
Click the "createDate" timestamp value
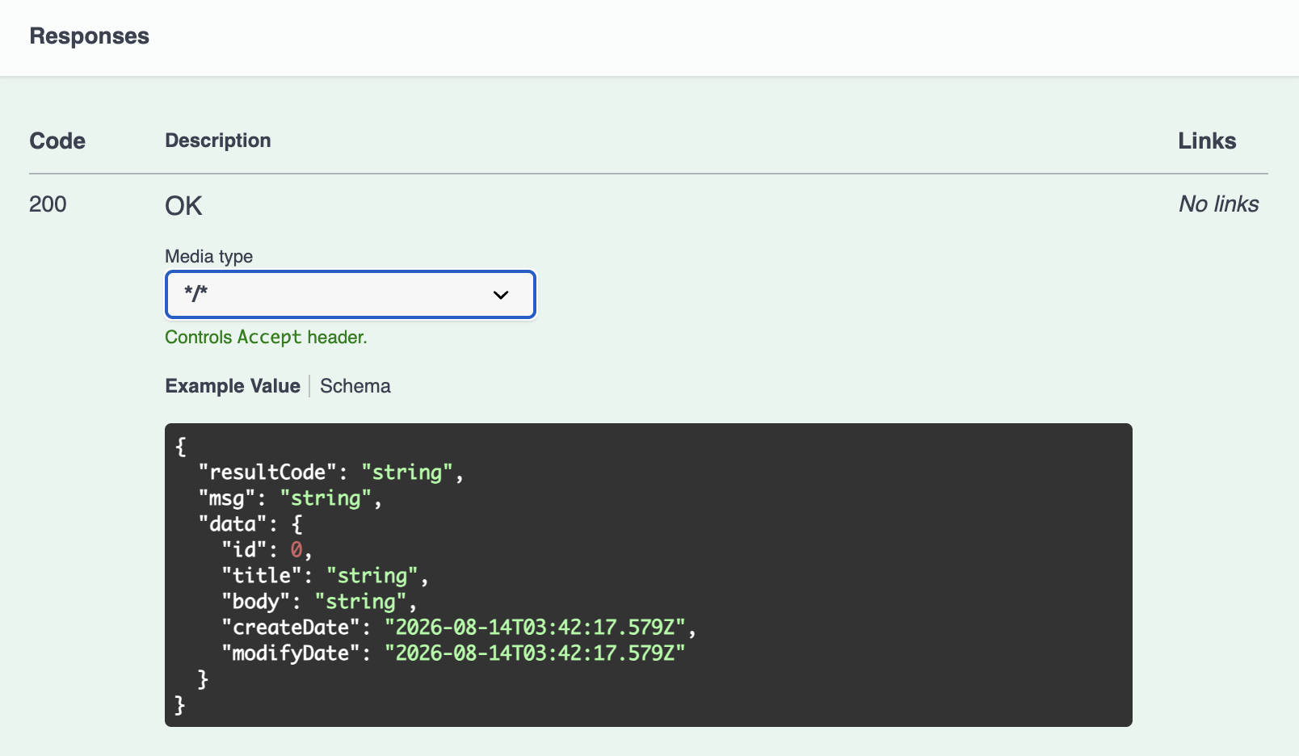[535, 628]
